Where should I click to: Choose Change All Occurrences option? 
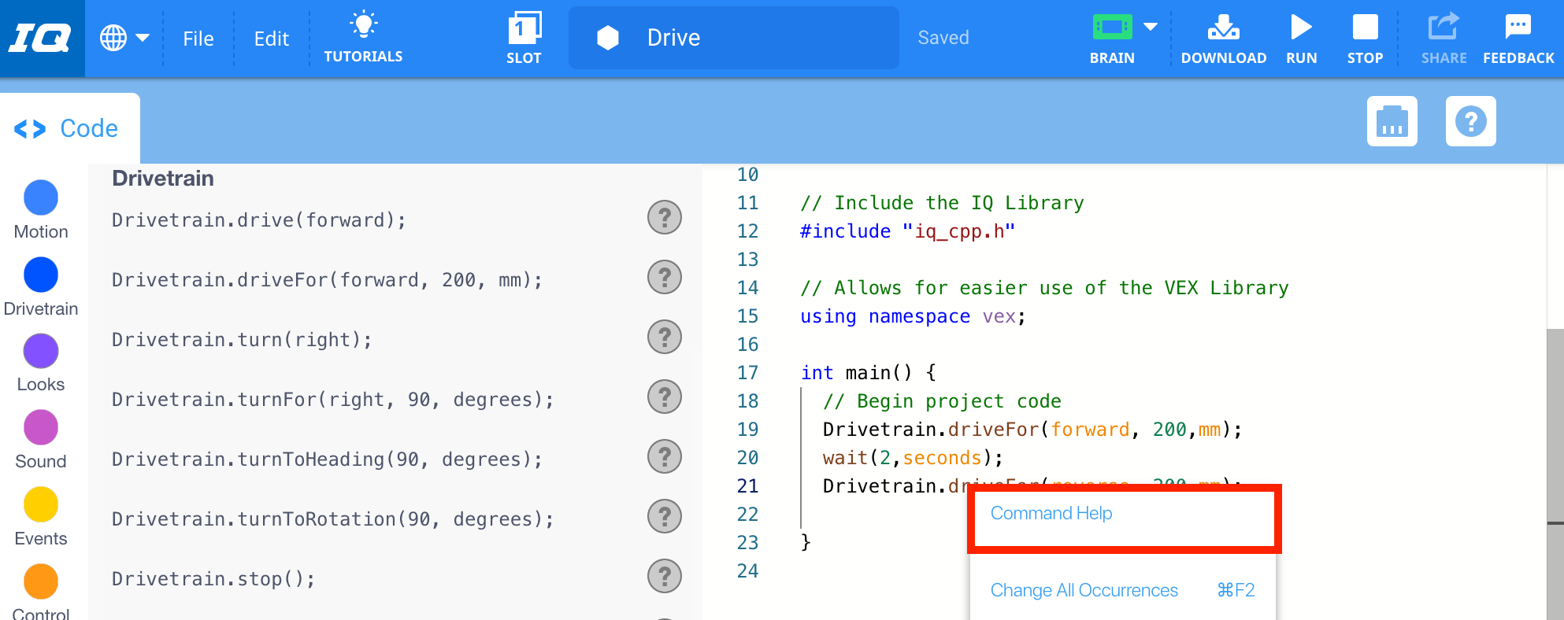click(x=1084, y=590)
